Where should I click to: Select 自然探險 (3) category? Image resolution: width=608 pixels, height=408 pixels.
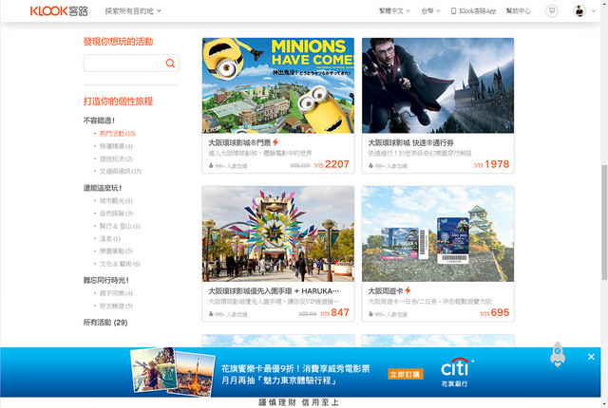point(116,213)
